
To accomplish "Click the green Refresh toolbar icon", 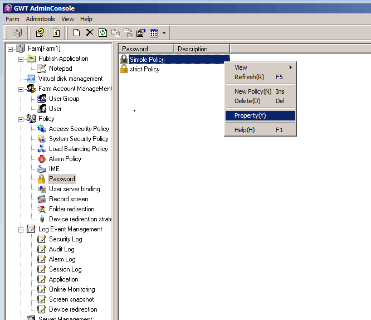I will [102, 33].
